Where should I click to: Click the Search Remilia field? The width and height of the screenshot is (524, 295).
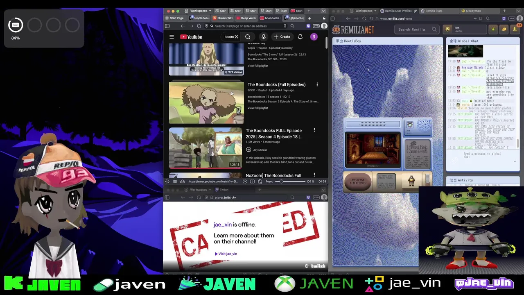click(x=417, y=29)
